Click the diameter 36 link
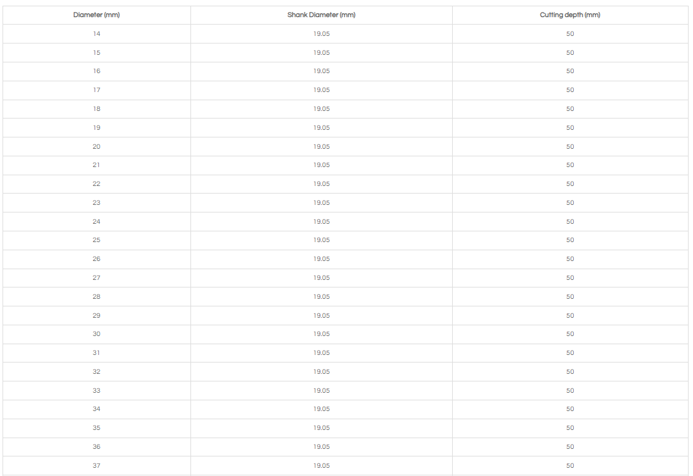The height and width of the screenshot is (476, 693). click(x=96, y=447)
